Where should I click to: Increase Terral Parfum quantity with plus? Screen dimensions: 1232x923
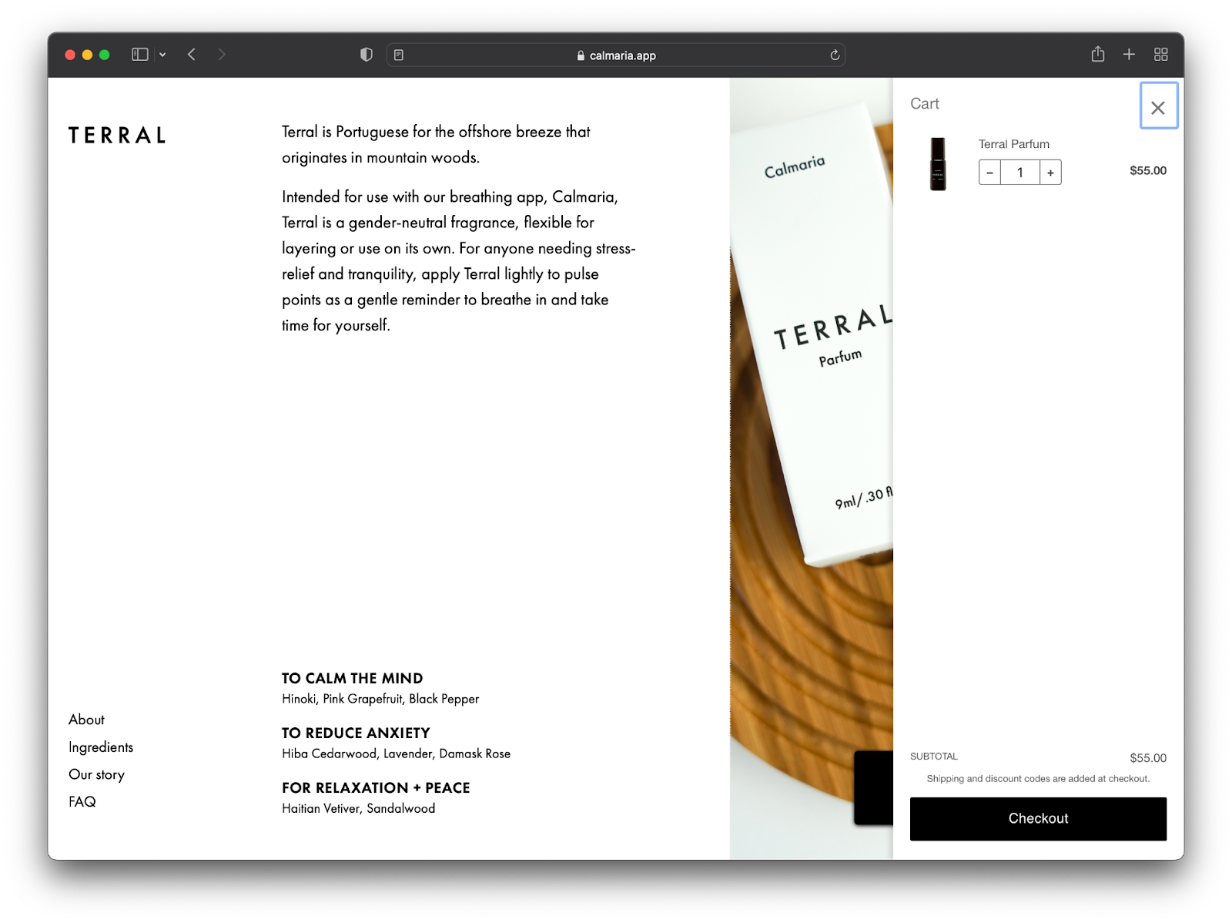click(x=1050, y=173)
